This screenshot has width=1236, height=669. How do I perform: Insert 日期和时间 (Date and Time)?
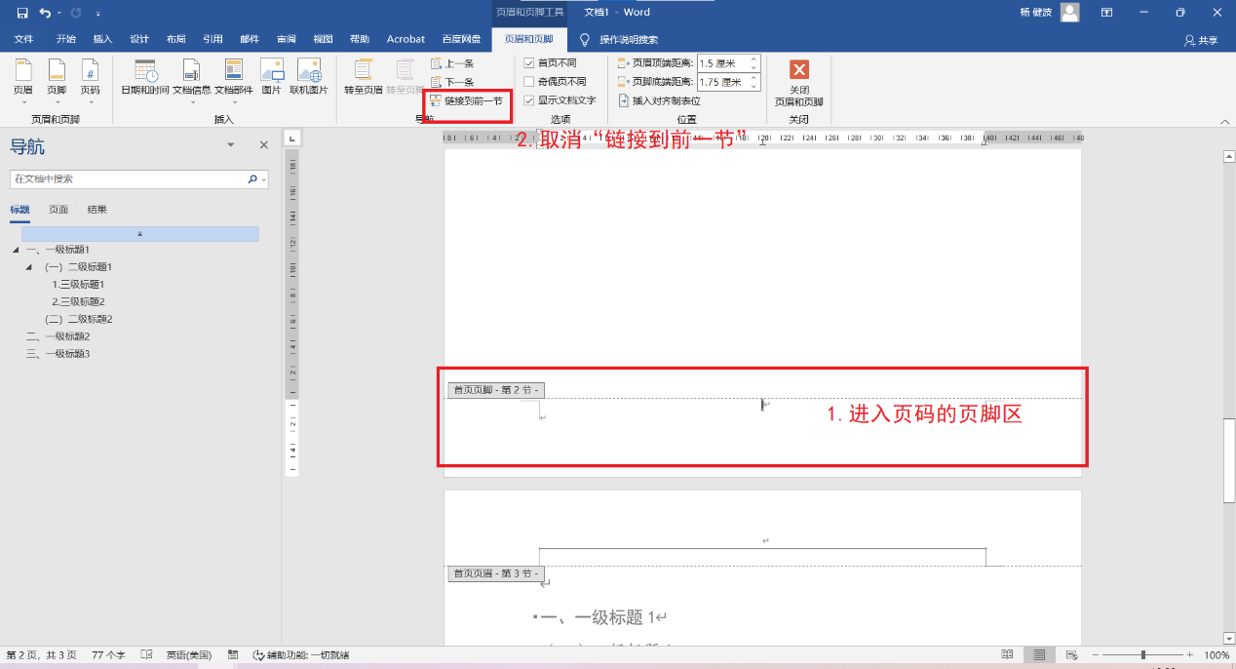point(145,77)
